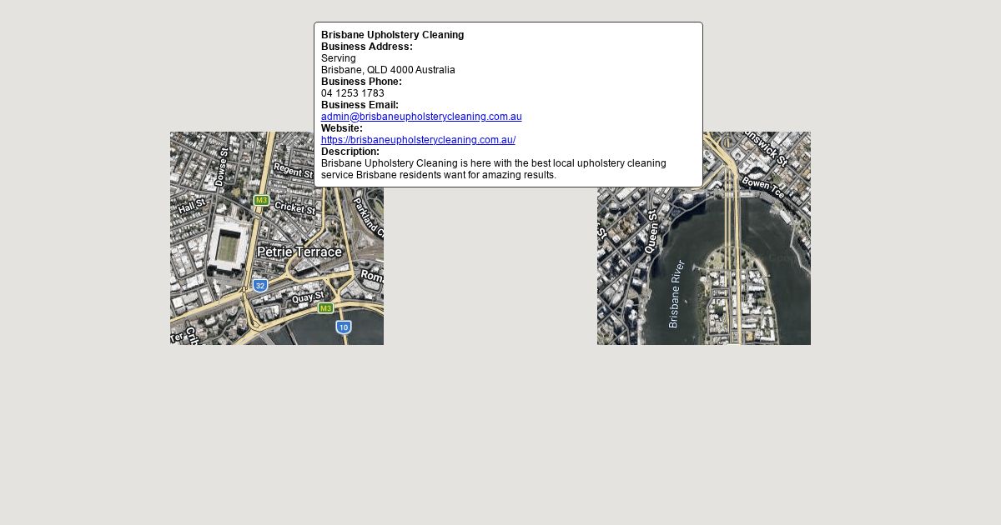
Task: Visit the brisbaneupholsterycleaning.com.au website link
Action: [418, 140]
